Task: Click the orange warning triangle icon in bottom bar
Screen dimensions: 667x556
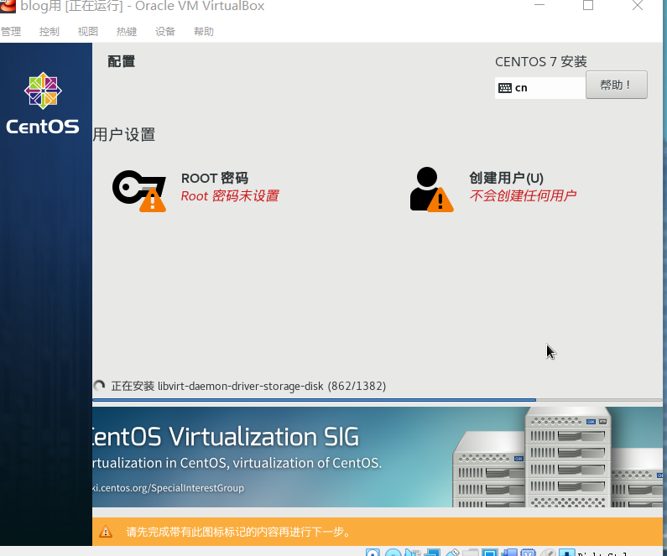Action: [106, 532]
